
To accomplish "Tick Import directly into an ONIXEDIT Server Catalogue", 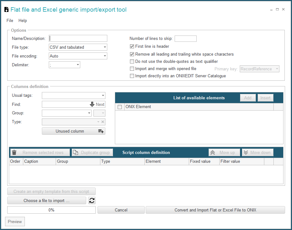I will [x=132, y=76].
